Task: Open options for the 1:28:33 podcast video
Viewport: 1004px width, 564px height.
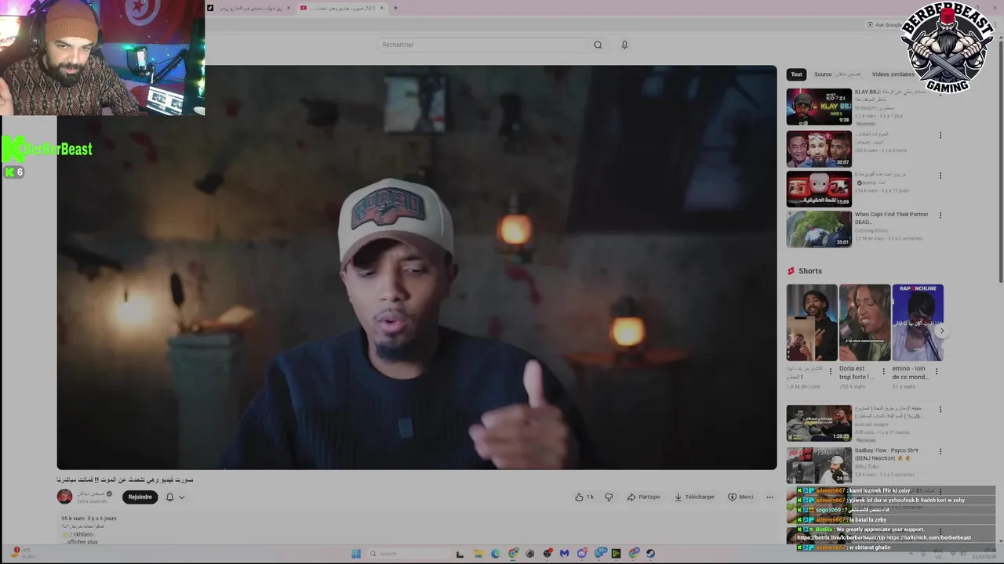Action: 940,410
